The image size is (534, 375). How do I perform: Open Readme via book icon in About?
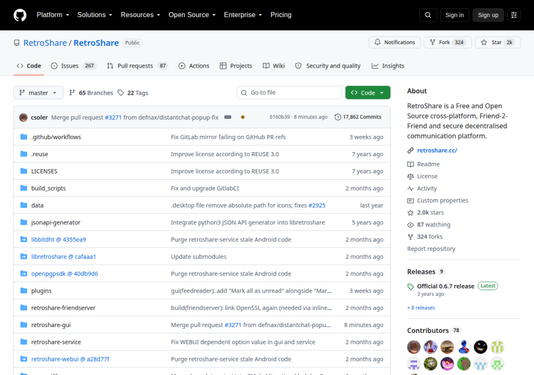[x=410, y=164]
